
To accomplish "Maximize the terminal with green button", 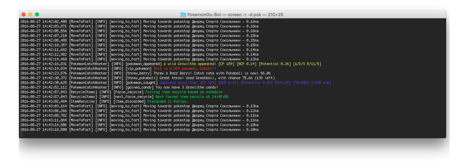I will (37, 14).
